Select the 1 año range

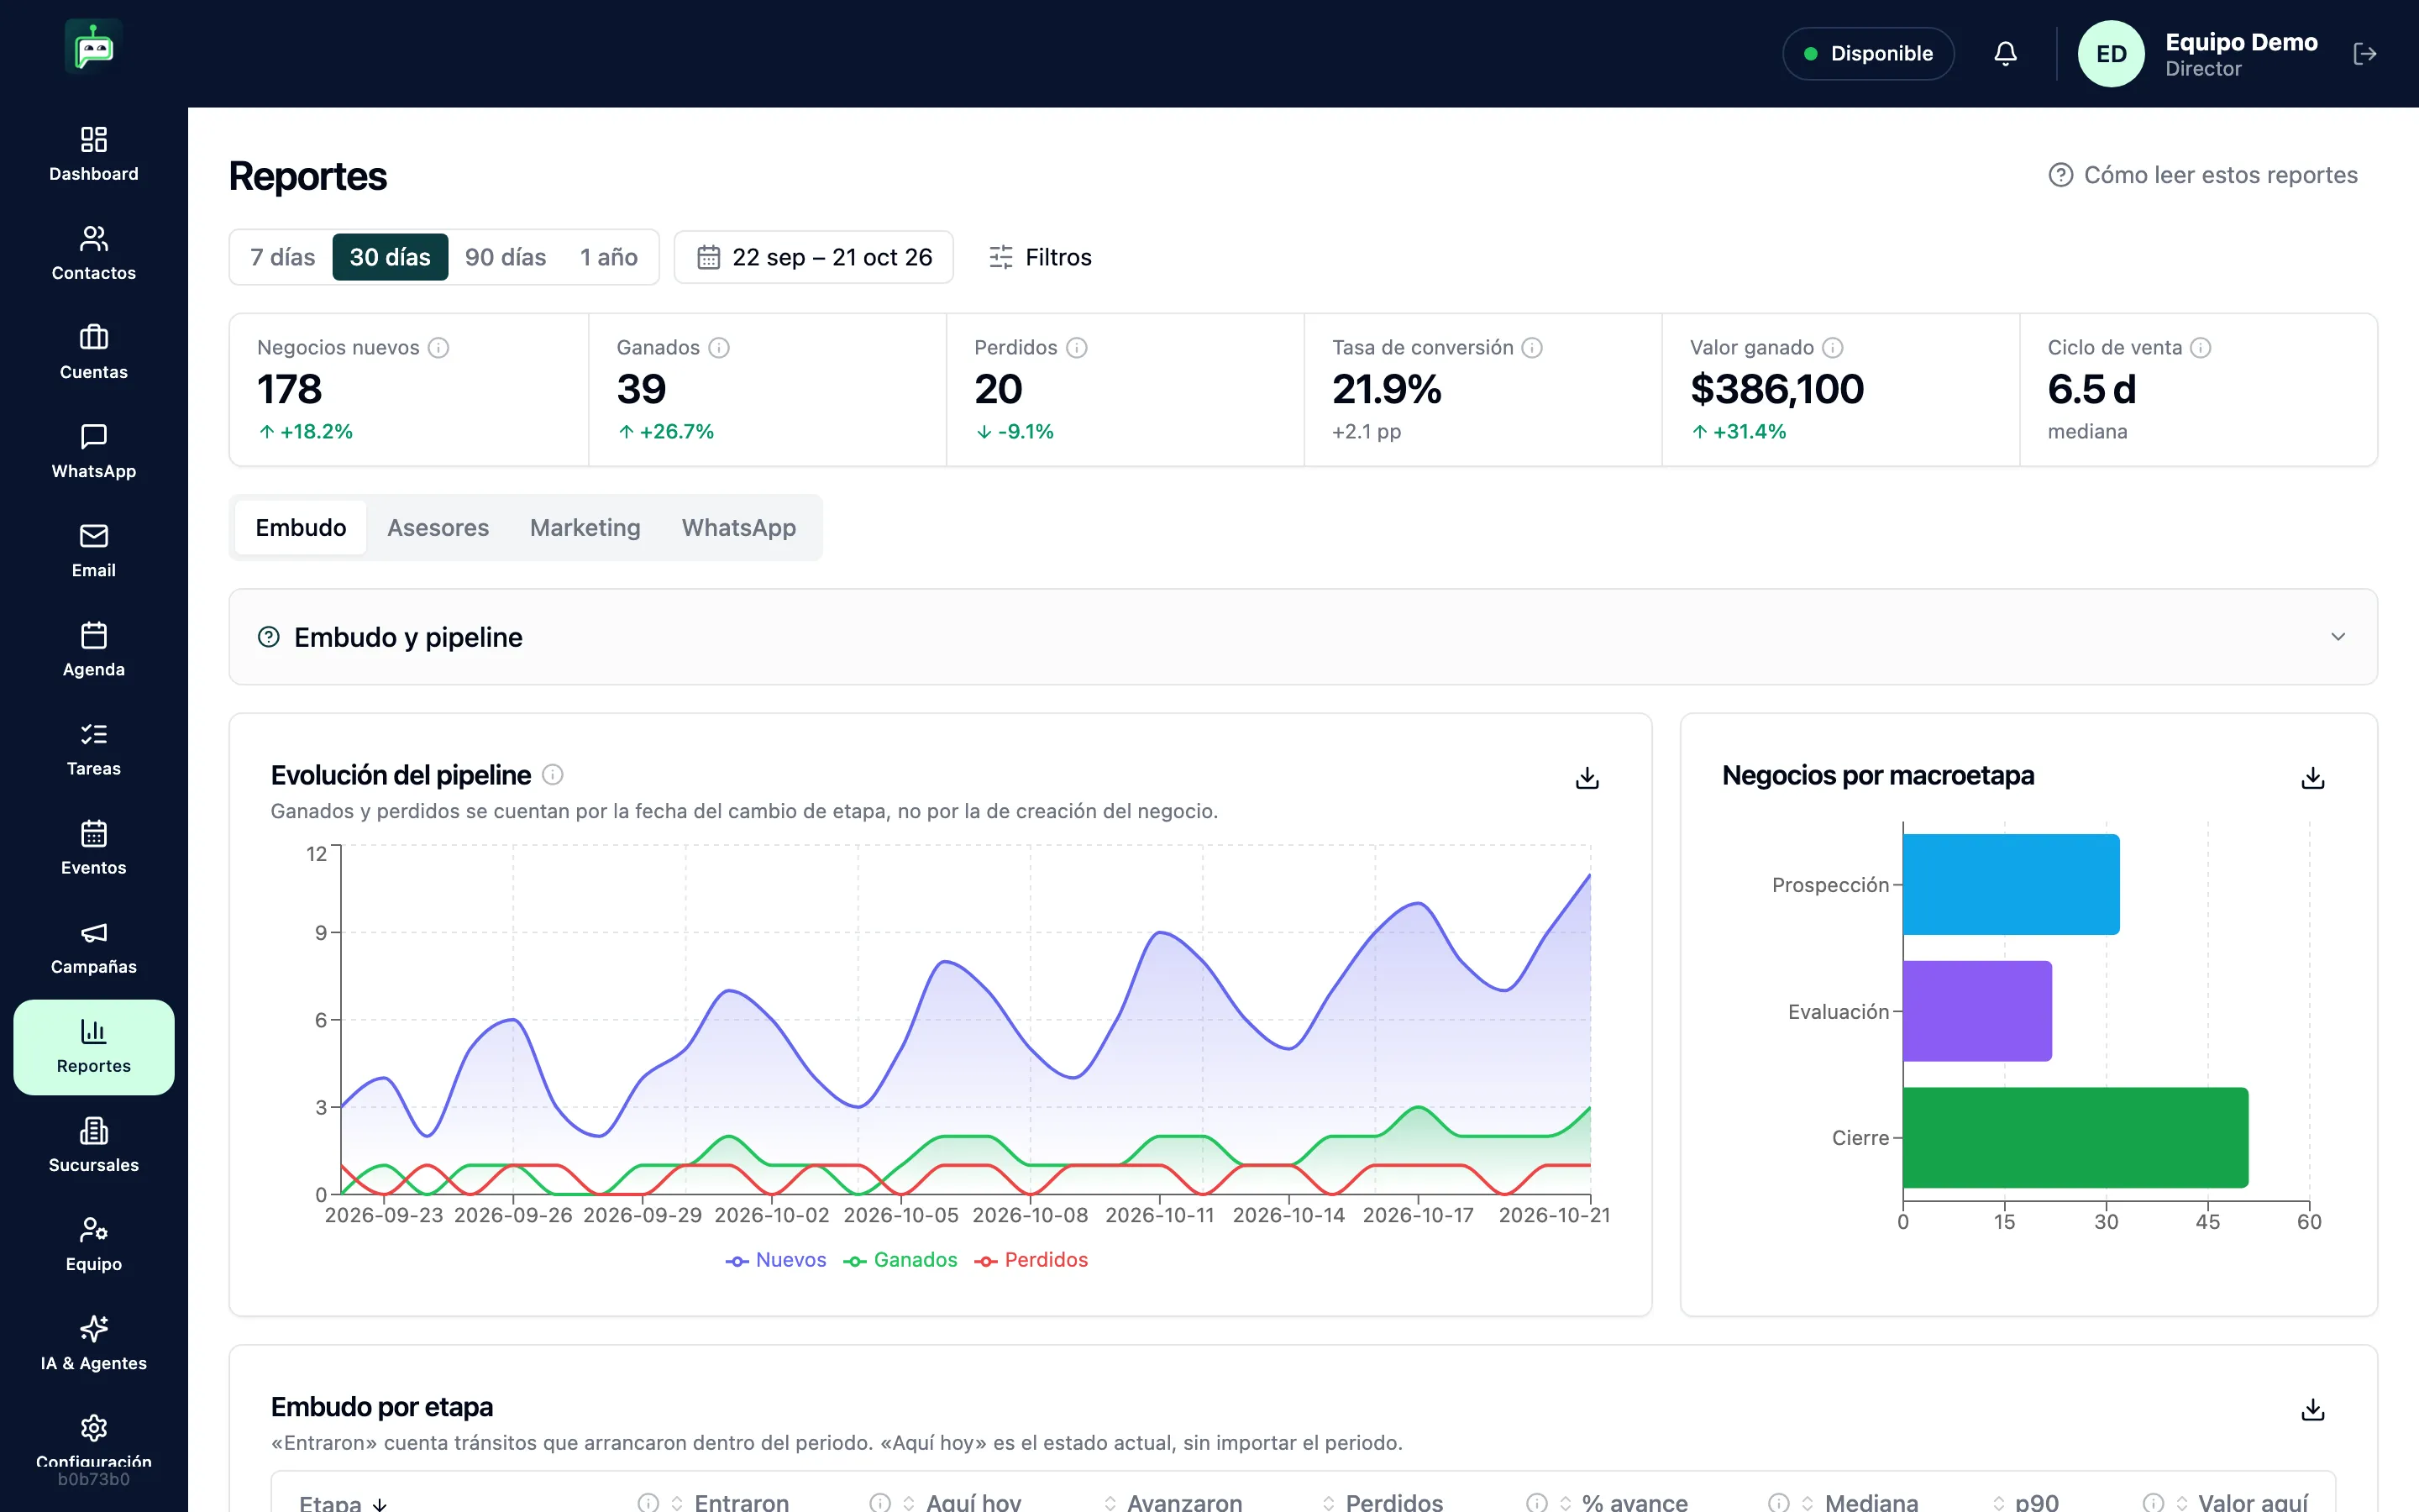coord(609,257)
